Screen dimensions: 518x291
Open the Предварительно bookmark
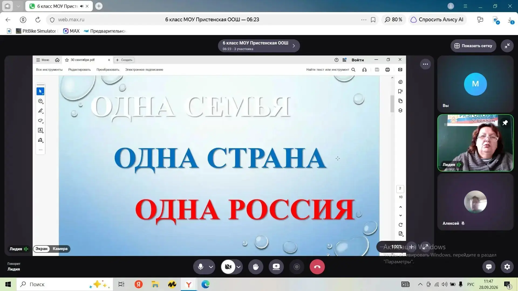(105, 31)
